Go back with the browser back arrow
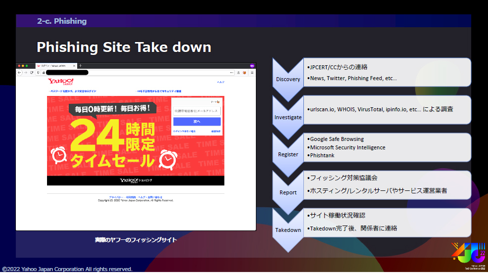The width and height of the screenshot is (488, 273). (20, 72)
